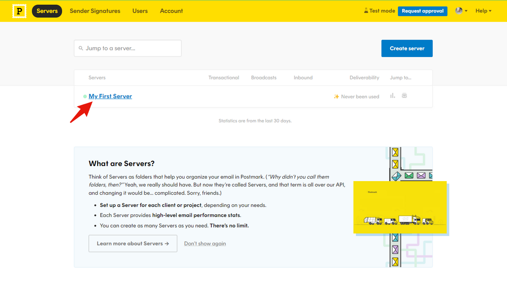Open My First Server link
507x293 pixels.
pyautogui.click(x=110, y=96)
